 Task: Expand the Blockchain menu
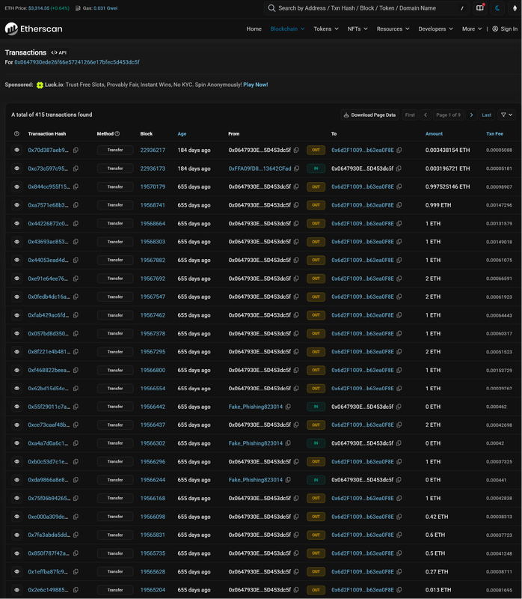point(287,28)
